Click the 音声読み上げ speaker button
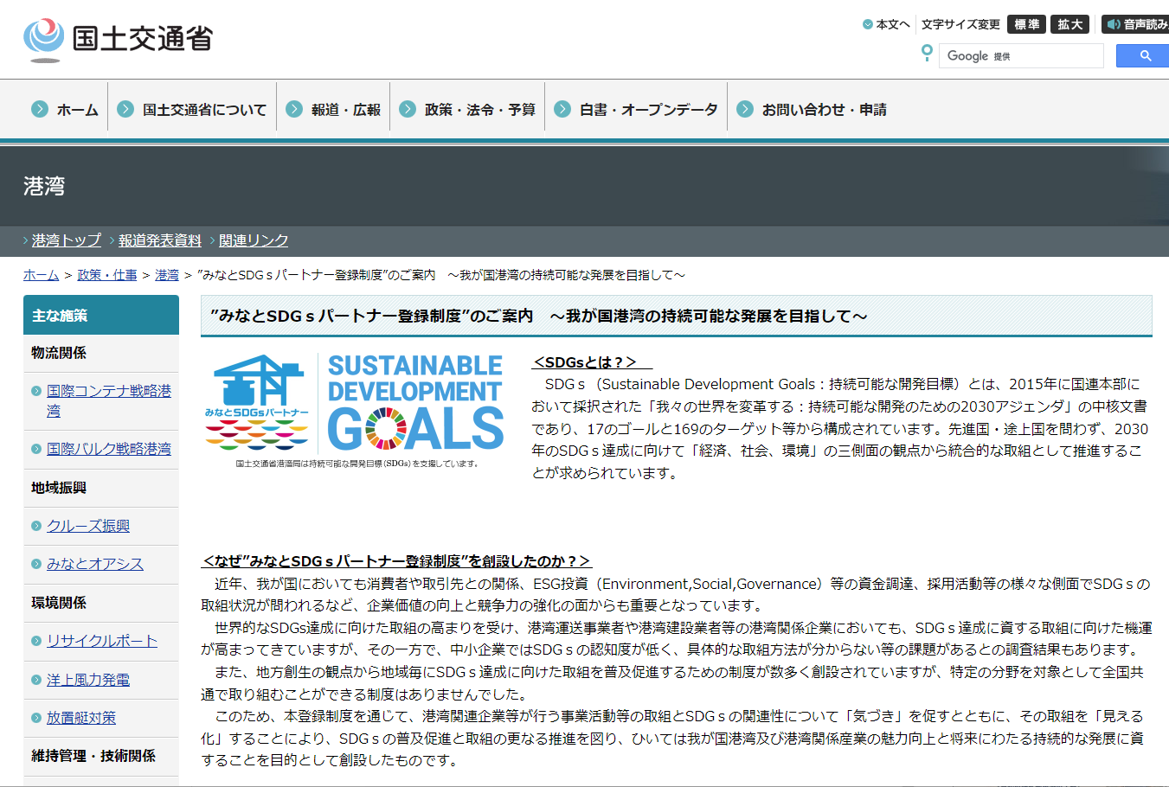The width and height of the screenshot is (1169, 787). 1136,24
